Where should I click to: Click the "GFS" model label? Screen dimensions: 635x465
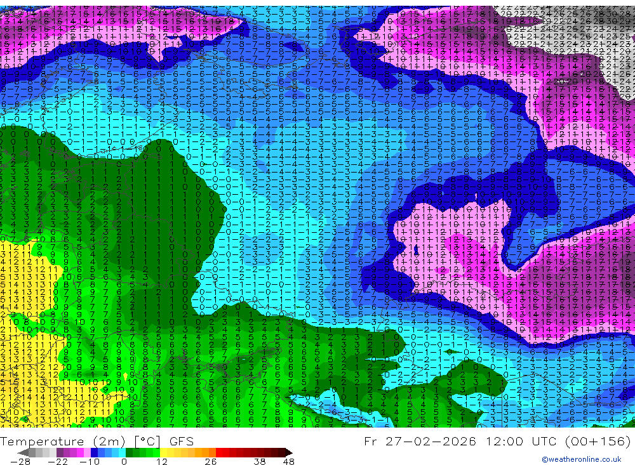click(182, 442)
